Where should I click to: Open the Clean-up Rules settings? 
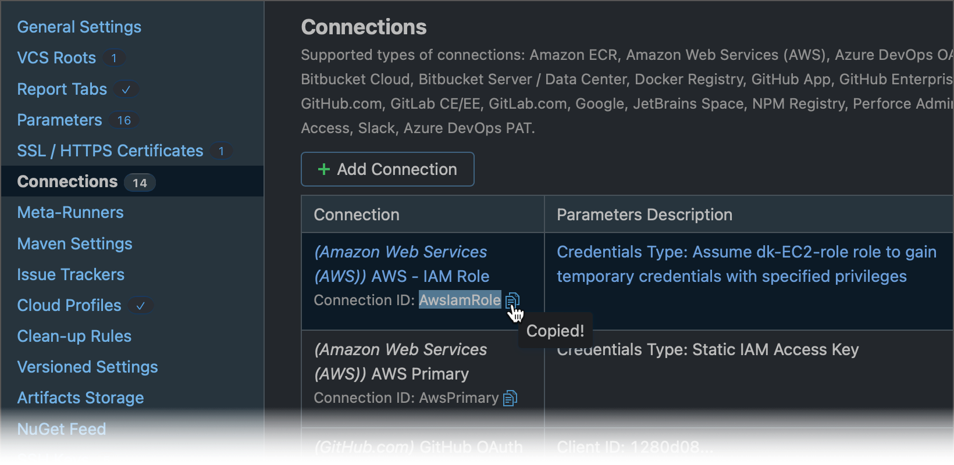click(74, 336)
